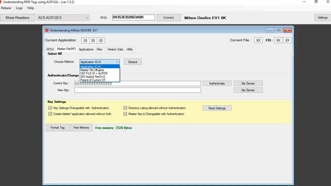
Task: Click the Current File XX field
Action: click(x=258, y=40)
